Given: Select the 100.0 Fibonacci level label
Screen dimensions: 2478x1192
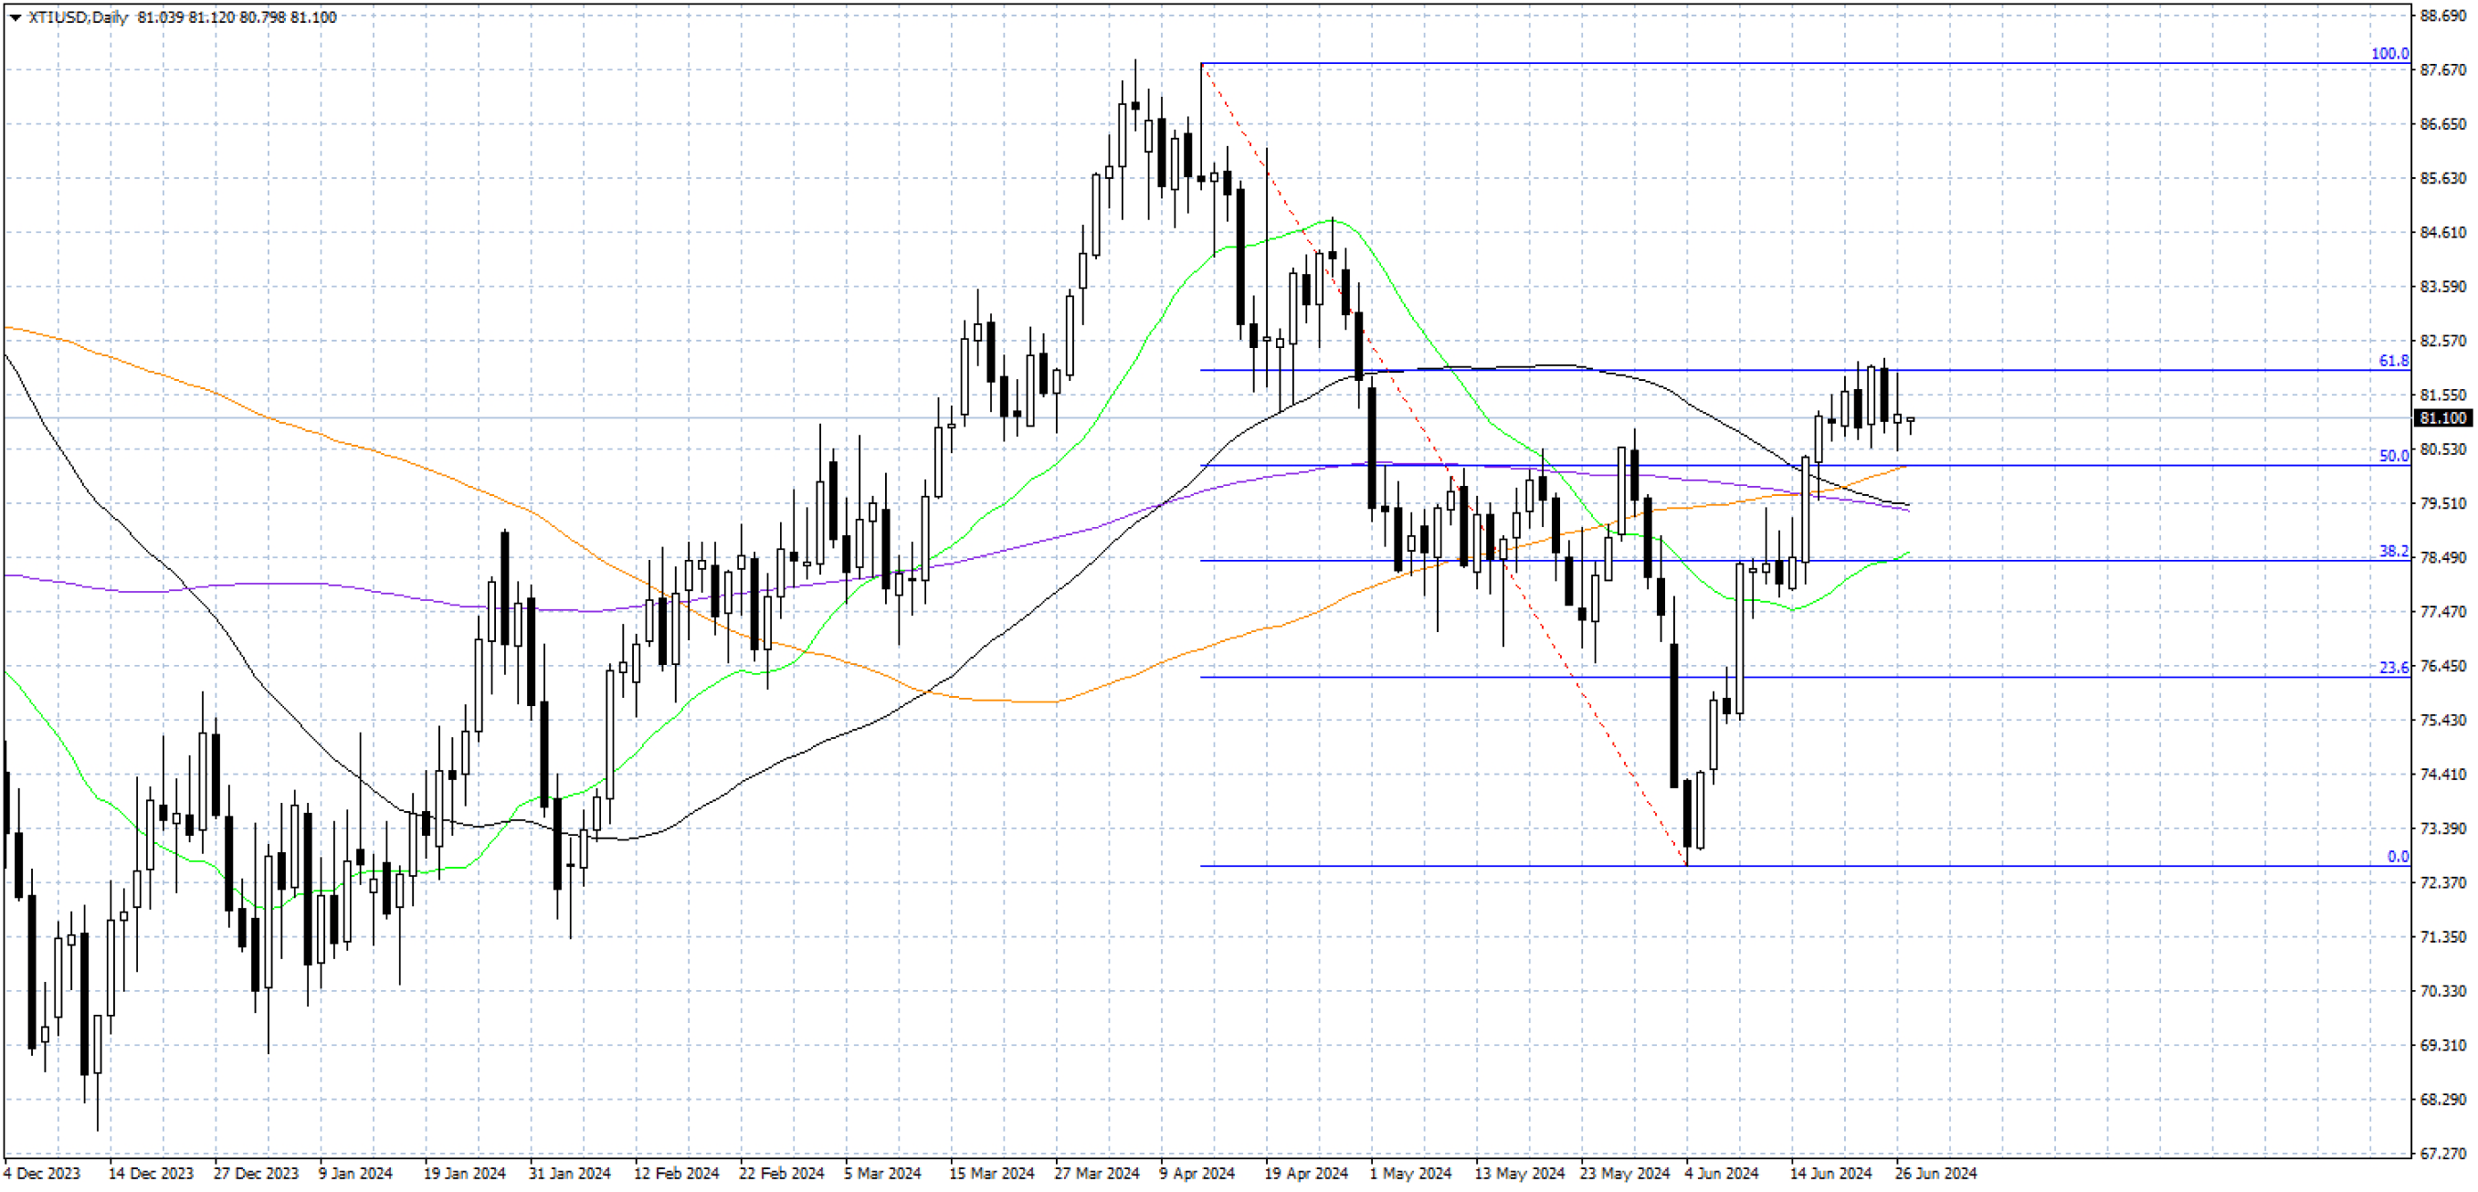Looking at the screenshot, I should pos(2389,54).
